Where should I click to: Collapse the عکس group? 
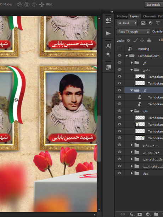[132, 70]
